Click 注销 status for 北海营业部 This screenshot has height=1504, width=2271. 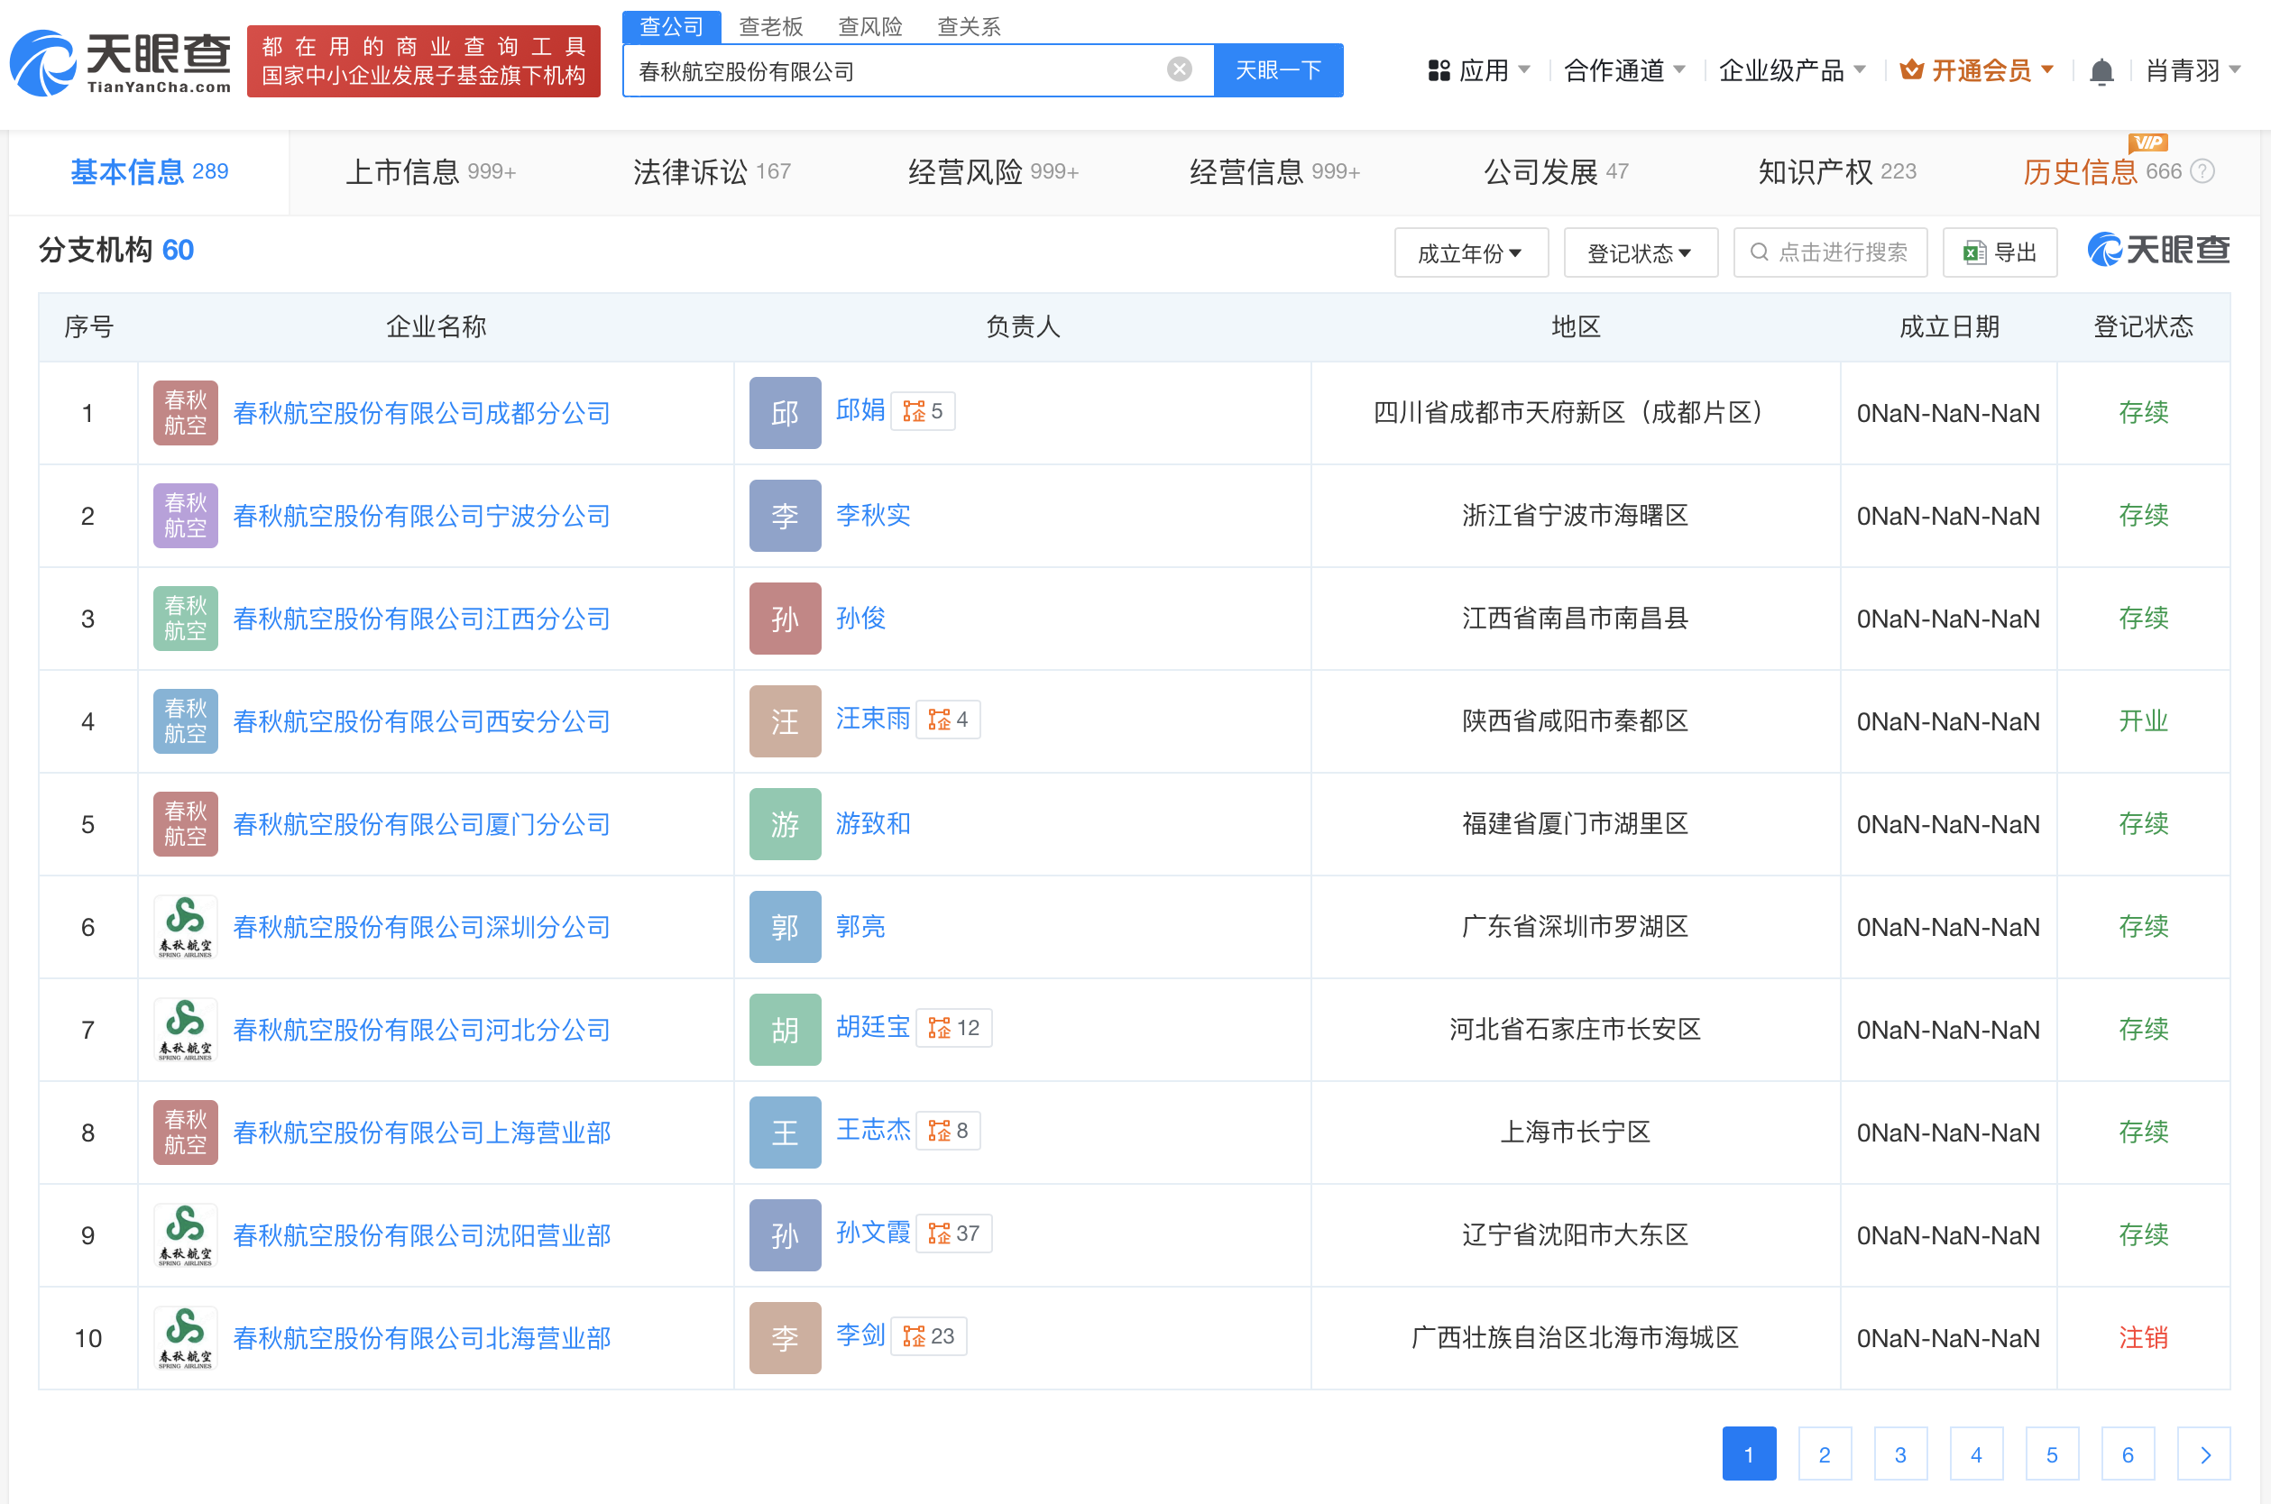click(x=2142, y=1336)
